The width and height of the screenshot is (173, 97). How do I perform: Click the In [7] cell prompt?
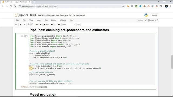point(25,36)
